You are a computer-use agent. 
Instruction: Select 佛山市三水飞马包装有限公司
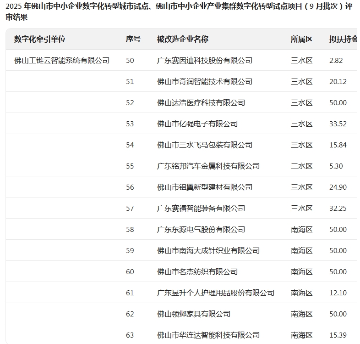(204, 145)
